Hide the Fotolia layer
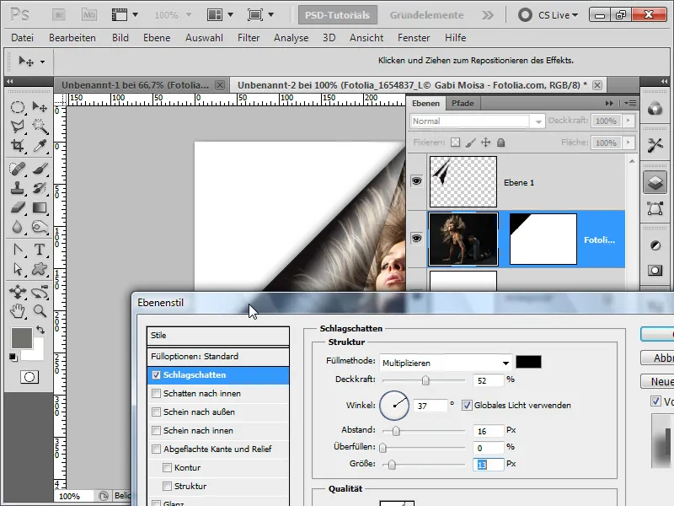This screenshot has height=506, width=674. pyautogui.click(x=416, y=238)
